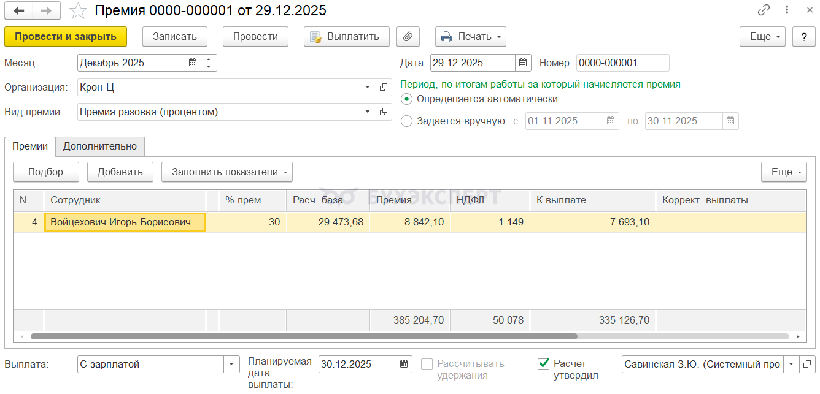
Task: Click the scrollbar right arrow
Action: click(798, 336)
